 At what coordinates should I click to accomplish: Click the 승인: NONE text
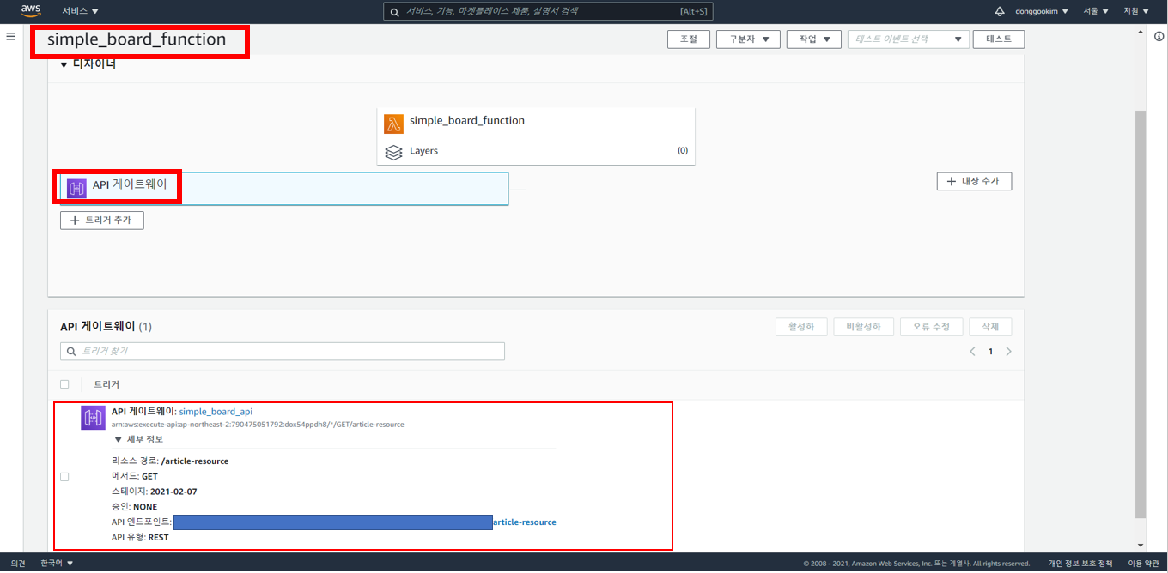tap(135, 508)
